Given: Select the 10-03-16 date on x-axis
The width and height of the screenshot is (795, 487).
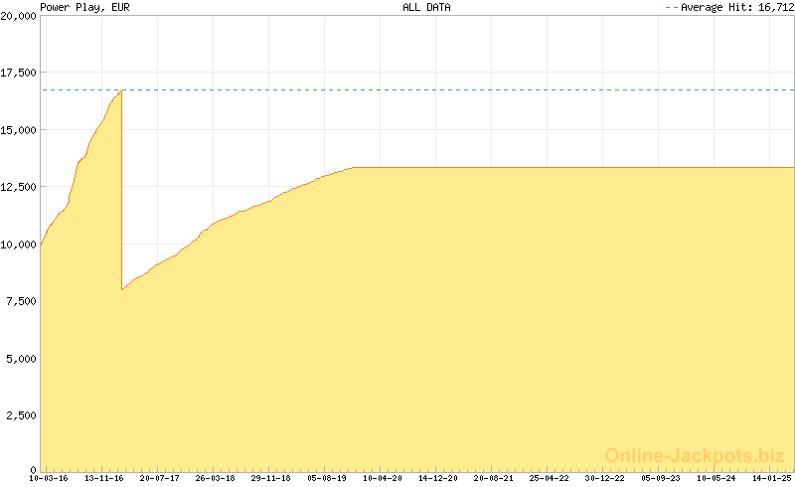Looking at the screenshot, I should click(x=48, y=478).
